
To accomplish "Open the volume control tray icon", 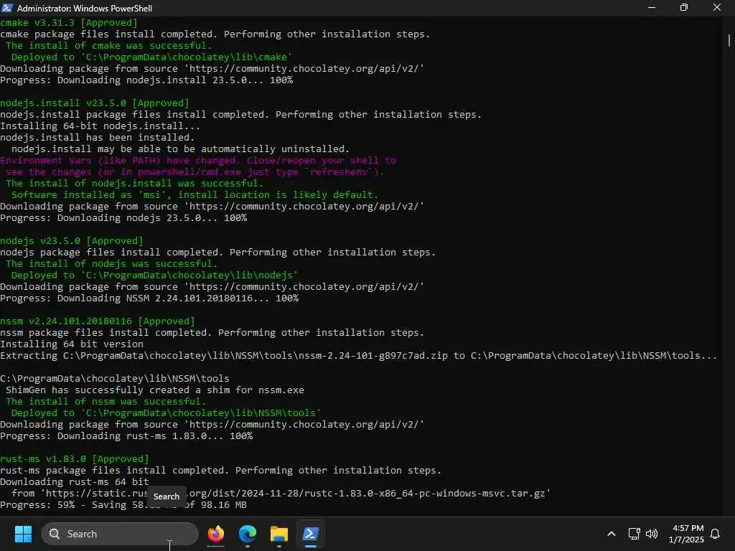I will (x=652, y=534).
